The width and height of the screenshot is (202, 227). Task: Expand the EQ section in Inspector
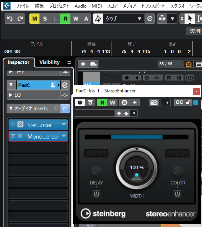point(11,95)
